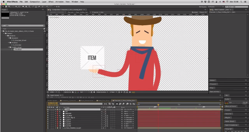This screenshot has height=132, width=249.
Task: Click the timeline layer search field
Action: tap(81, 104)
